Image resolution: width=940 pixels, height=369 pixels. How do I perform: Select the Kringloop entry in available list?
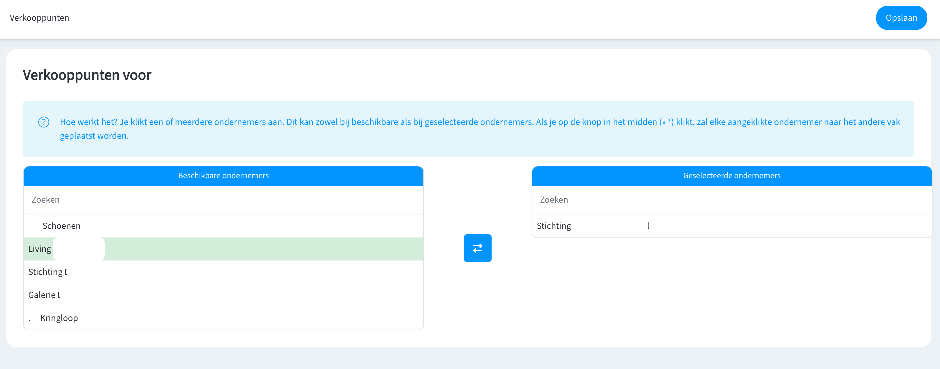pyautogui.click(x=59, y=318)
